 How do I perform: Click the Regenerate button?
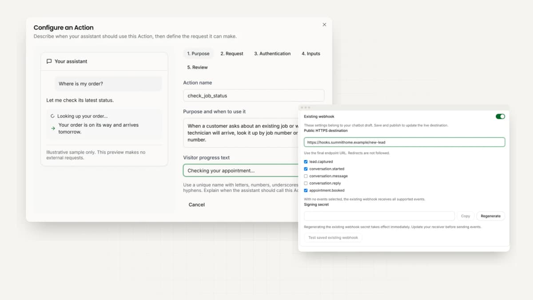(490, 216)
